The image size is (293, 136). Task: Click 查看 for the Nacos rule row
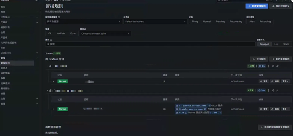[264, 109]
